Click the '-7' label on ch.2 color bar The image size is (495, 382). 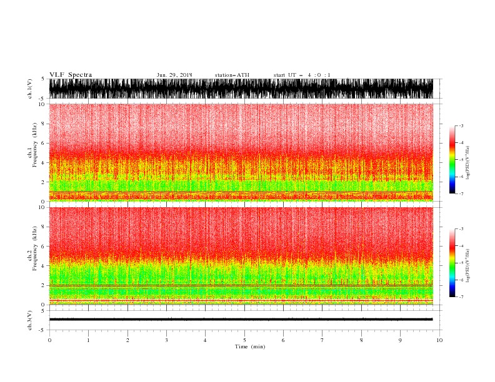coord(461,296)
